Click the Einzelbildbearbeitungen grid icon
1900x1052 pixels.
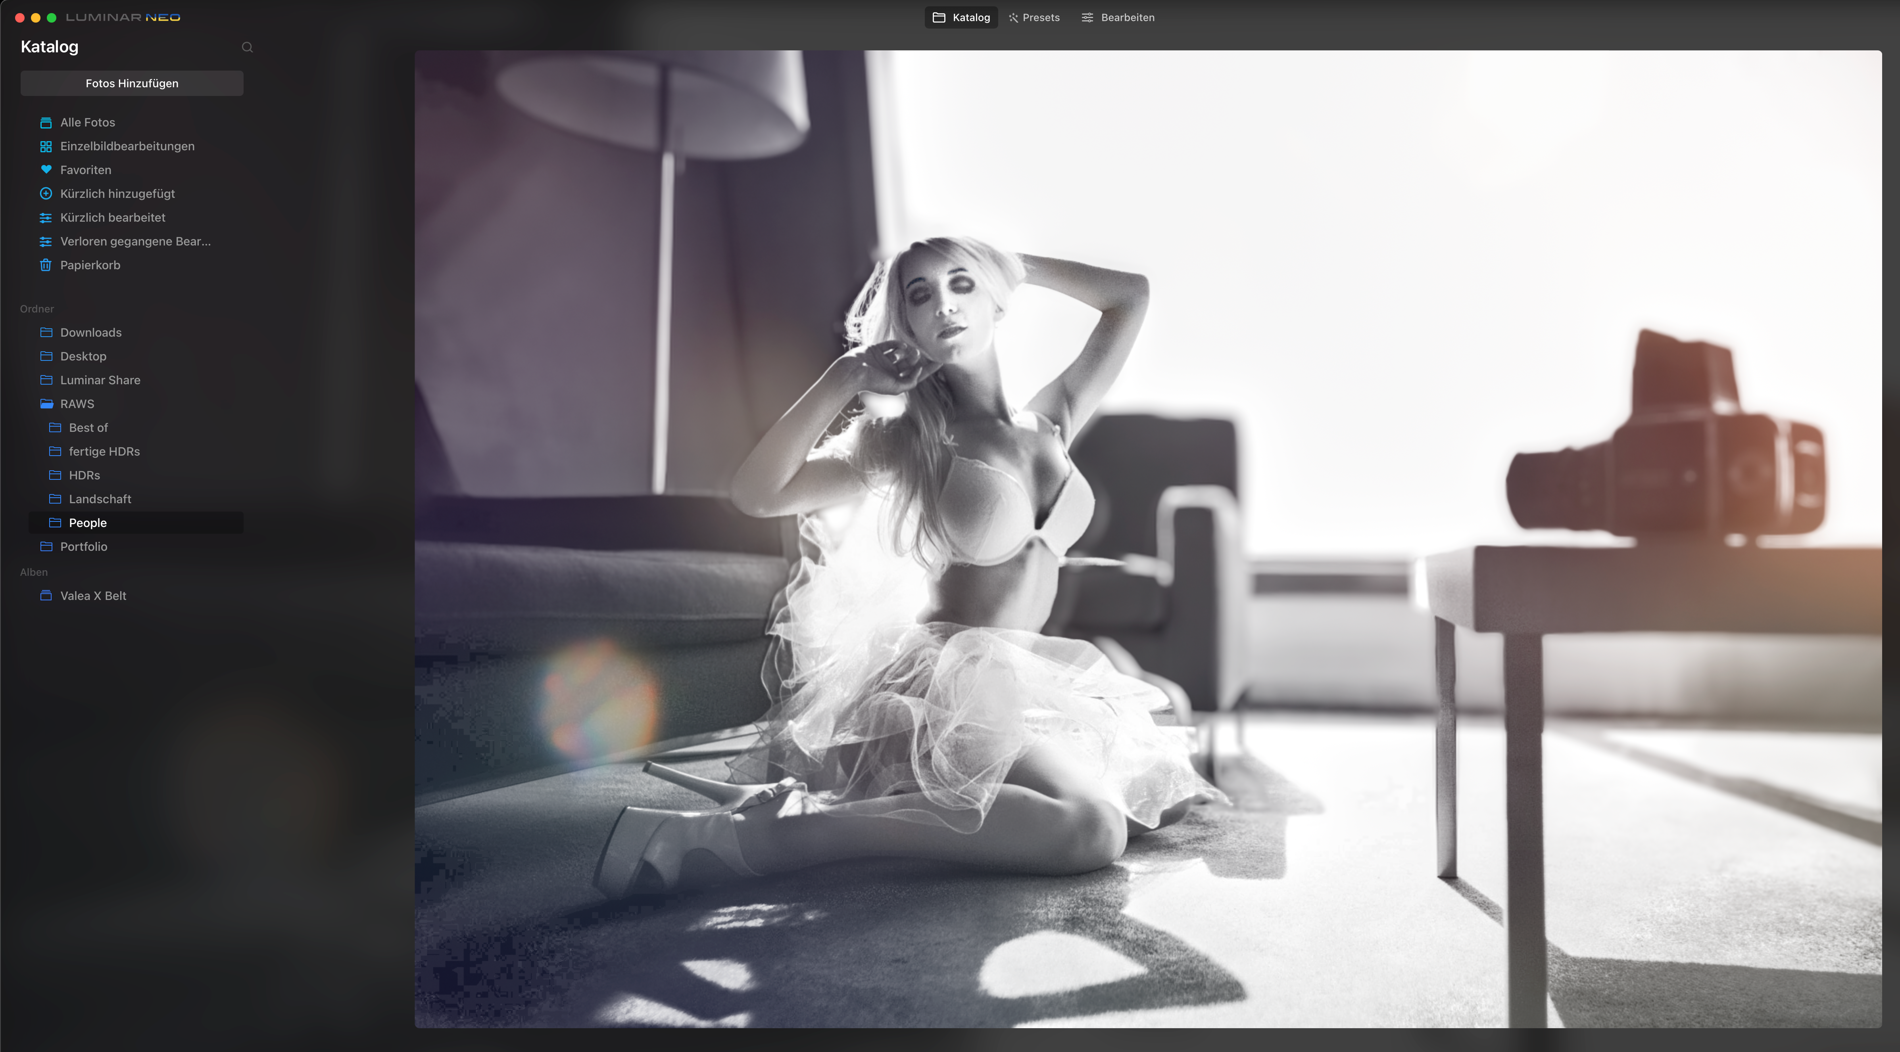tap(46, 146)
